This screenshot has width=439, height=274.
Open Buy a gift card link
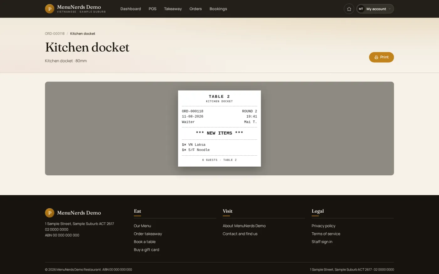(146, 250)
